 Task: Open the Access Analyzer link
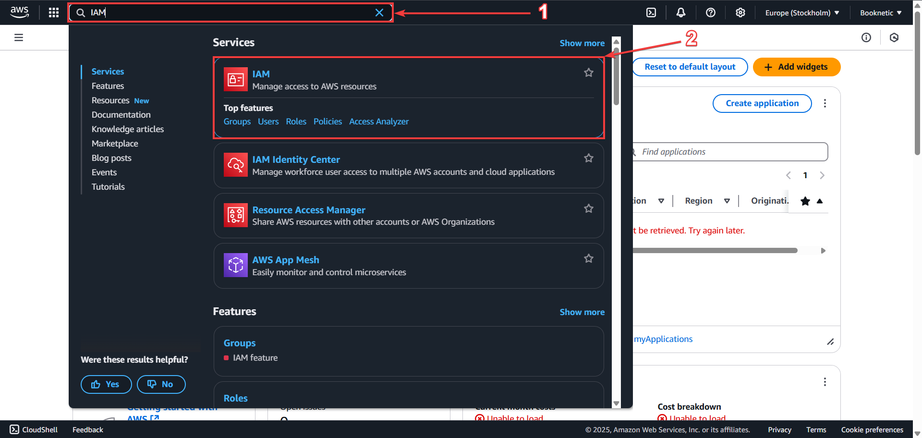tap(379, 122)
